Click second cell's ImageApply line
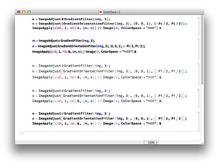This screenshot has width=219, height=165. coord(84,52)
